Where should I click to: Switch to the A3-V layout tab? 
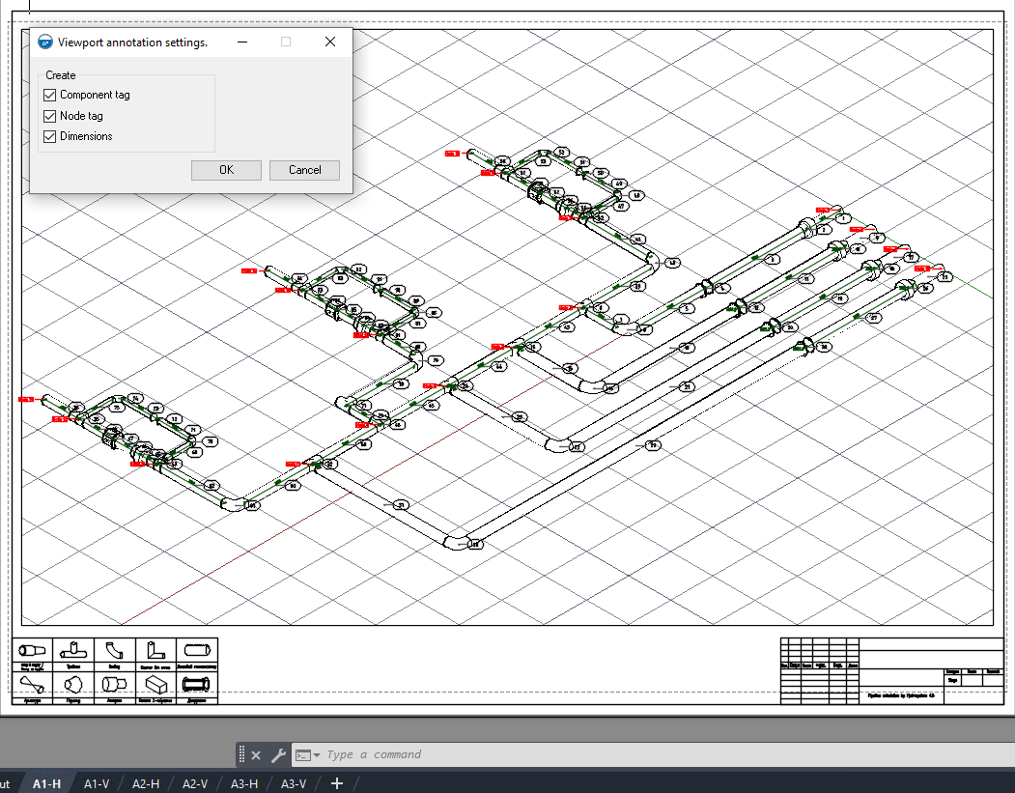click(293, 783)
